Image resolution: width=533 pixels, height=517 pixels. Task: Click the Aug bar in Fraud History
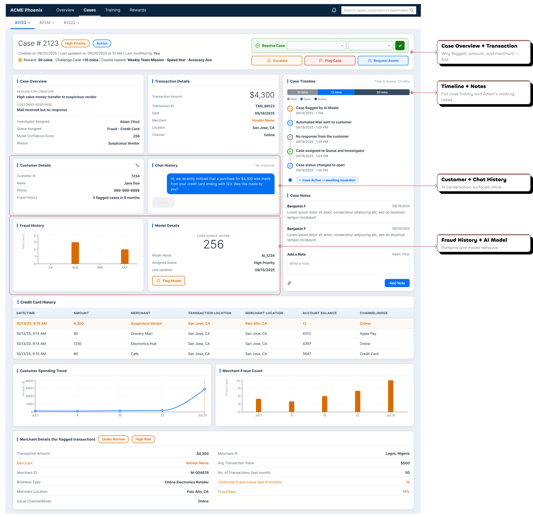click(75, 253)
